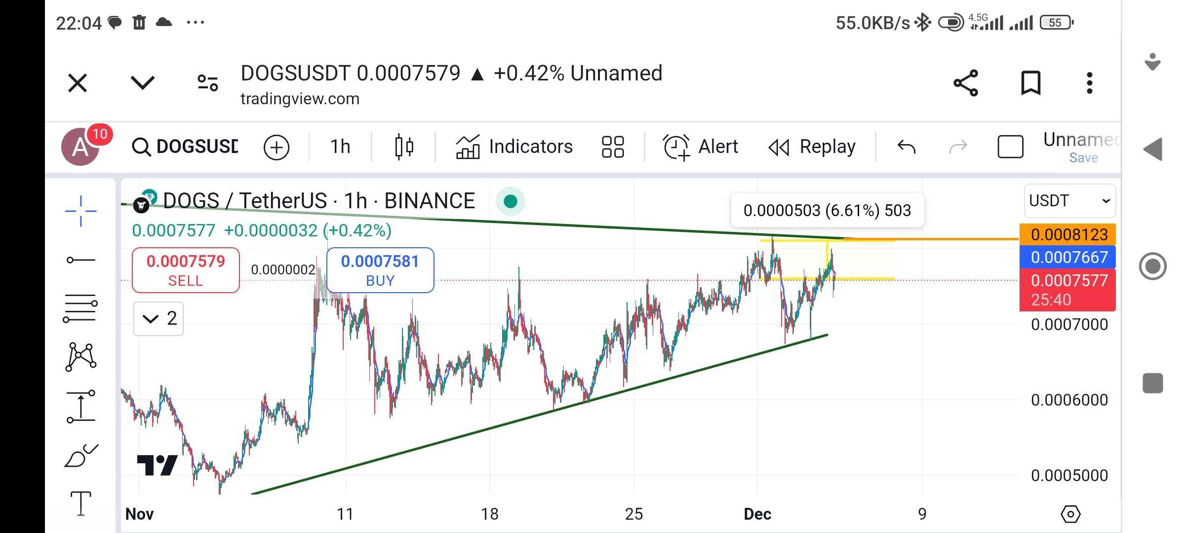This screenshot has height=533, width=1185.
Task: Open site settings sliders icon
Action: coord(207,83)
